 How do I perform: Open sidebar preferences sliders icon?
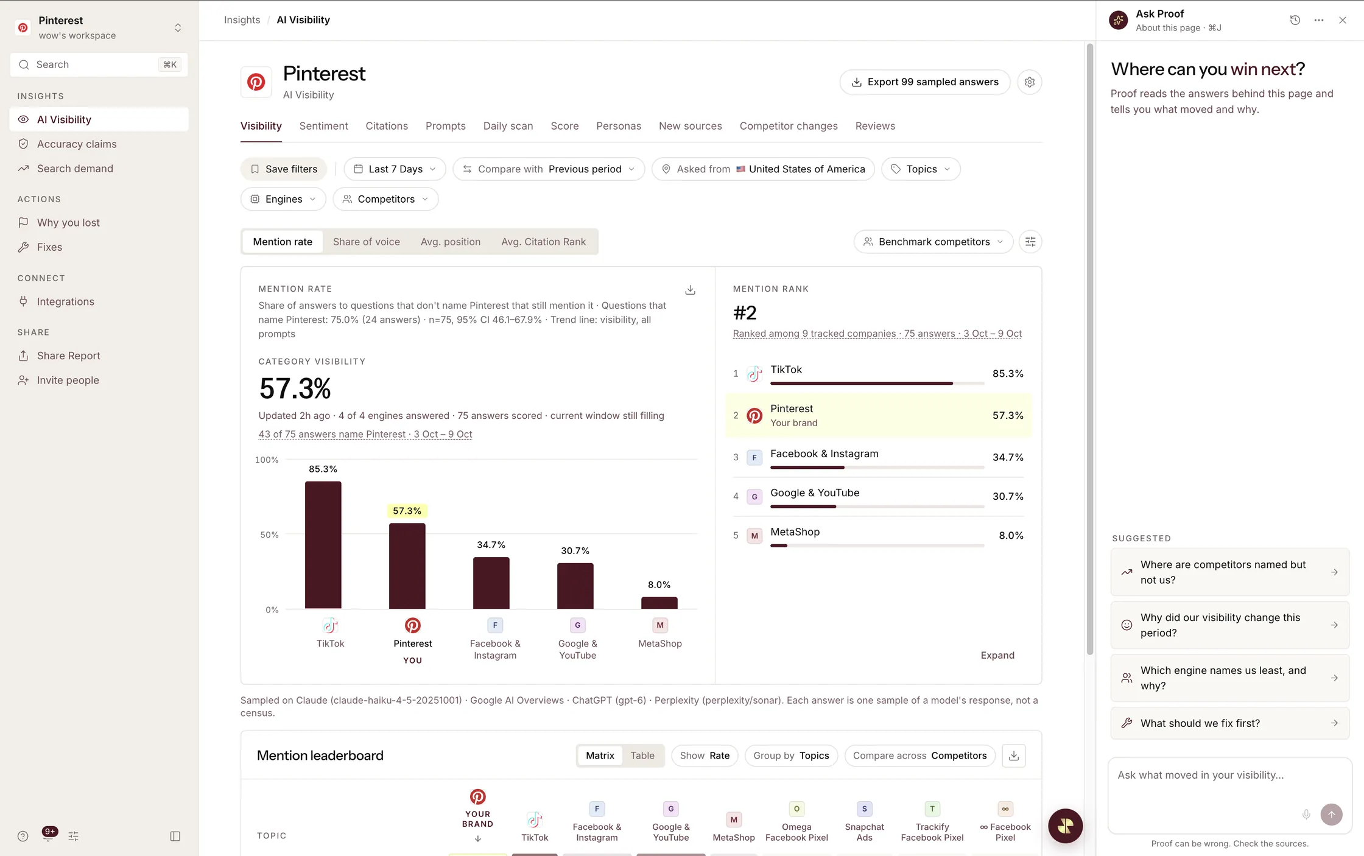[x=74, y=836]
